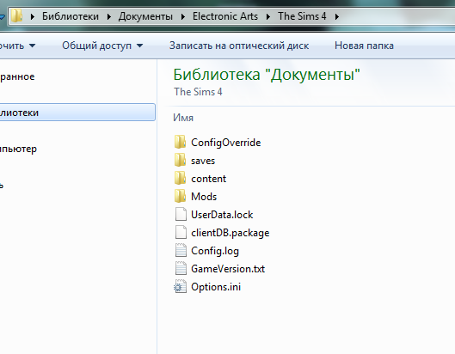Select the GameVersion.txt file name
The image size is (455, 354).
coord(228,269)
